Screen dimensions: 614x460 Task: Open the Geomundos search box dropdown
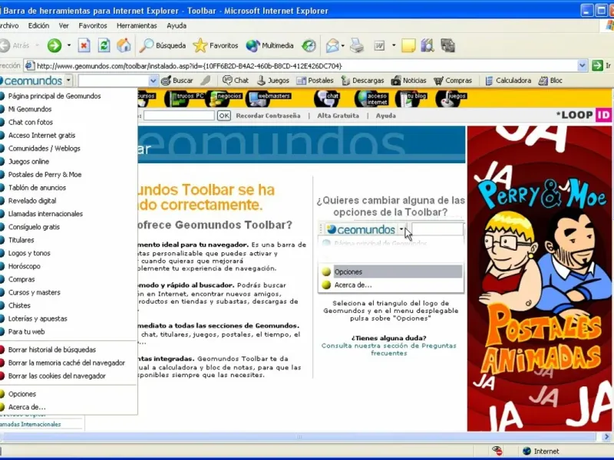pos(153,81)
